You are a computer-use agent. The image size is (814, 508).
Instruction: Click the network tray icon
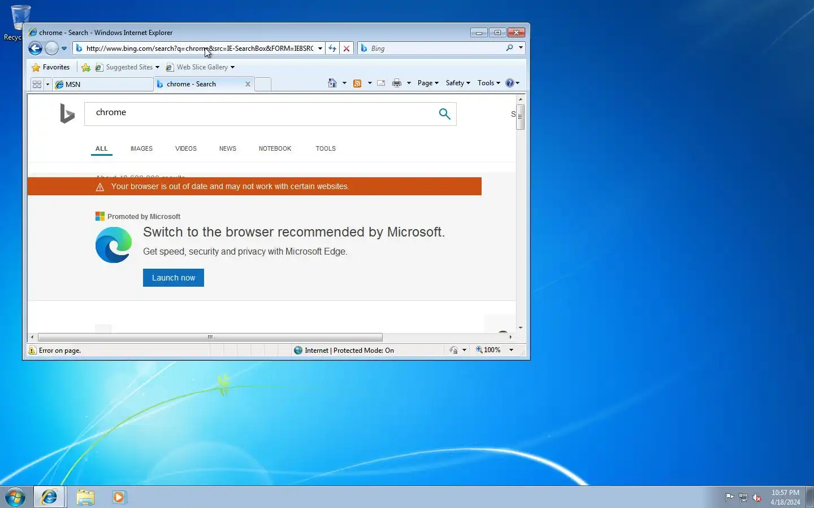(x=743, y=497)
